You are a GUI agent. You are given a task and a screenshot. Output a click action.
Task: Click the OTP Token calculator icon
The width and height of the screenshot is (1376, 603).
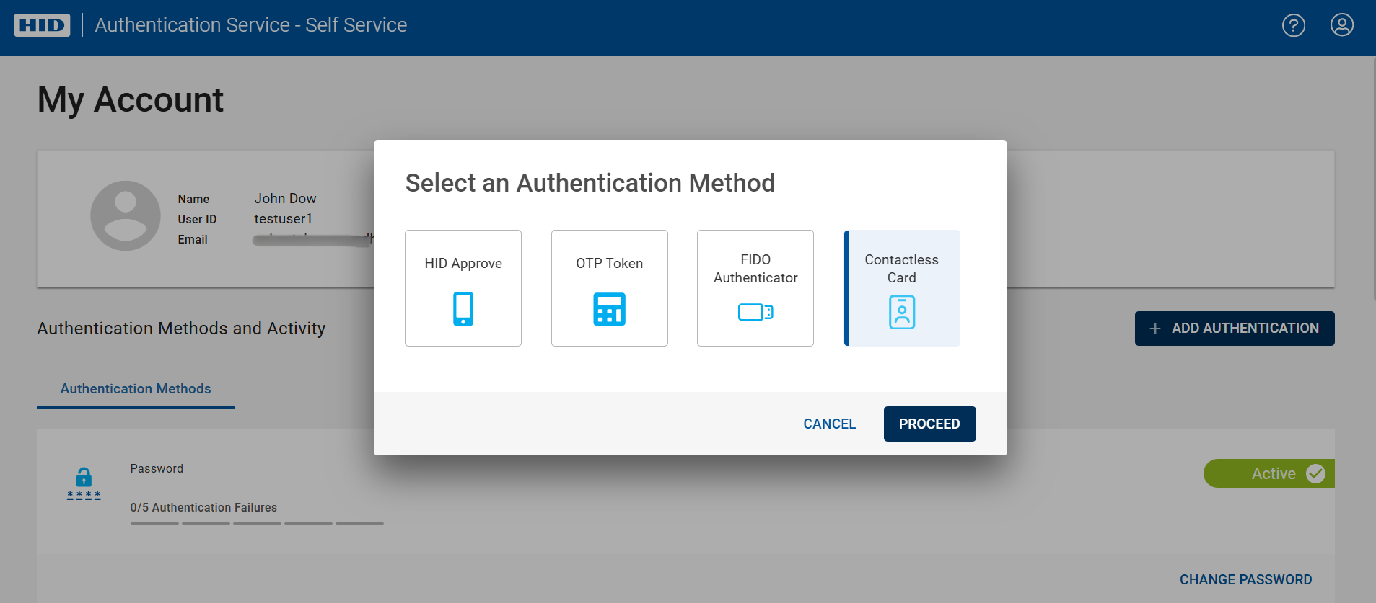(x=610, y=309)
